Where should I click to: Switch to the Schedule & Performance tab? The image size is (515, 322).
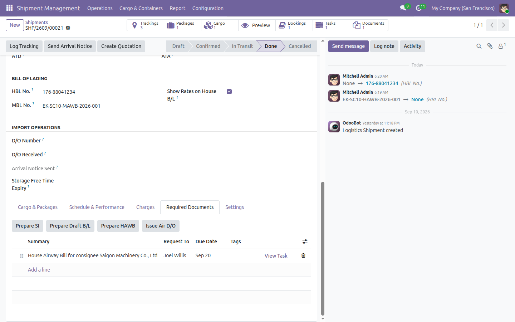[97, 207]
